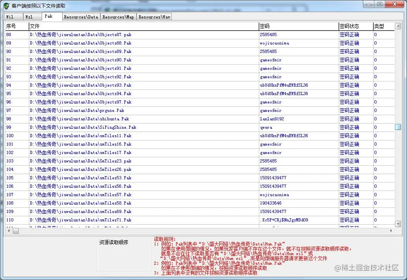The height and width of the screenshot is (280, 407).
Task: Select the Objects90.Pak file path
Action: (80, 60)
